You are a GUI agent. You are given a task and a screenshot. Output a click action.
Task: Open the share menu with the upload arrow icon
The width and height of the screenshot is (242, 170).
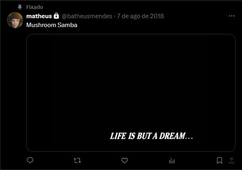(x=231, y=160)
